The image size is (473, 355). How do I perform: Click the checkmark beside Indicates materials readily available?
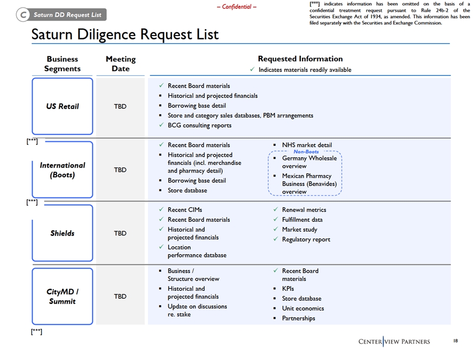(x=252, y=70)
